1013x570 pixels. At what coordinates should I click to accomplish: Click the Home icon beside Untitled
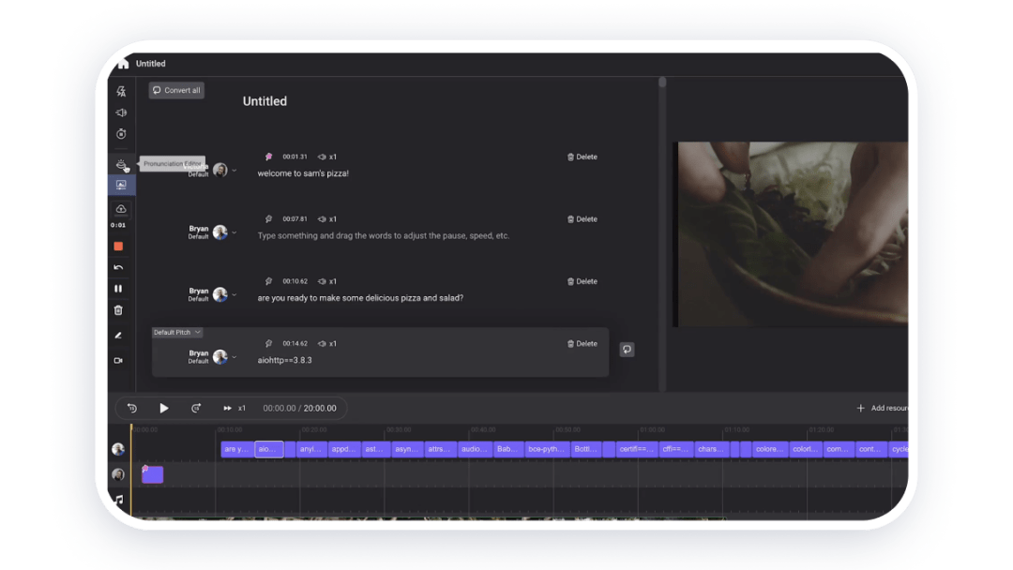(x=122, y=64)
